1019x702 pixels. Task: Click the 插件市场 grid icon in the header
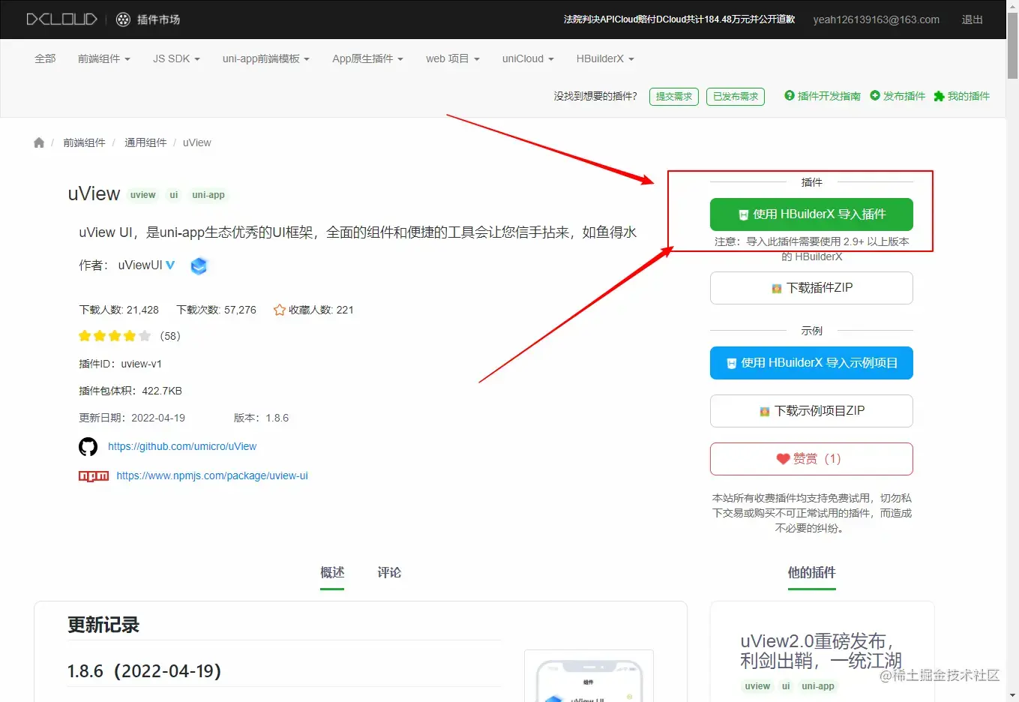click(x=122, y=19)
